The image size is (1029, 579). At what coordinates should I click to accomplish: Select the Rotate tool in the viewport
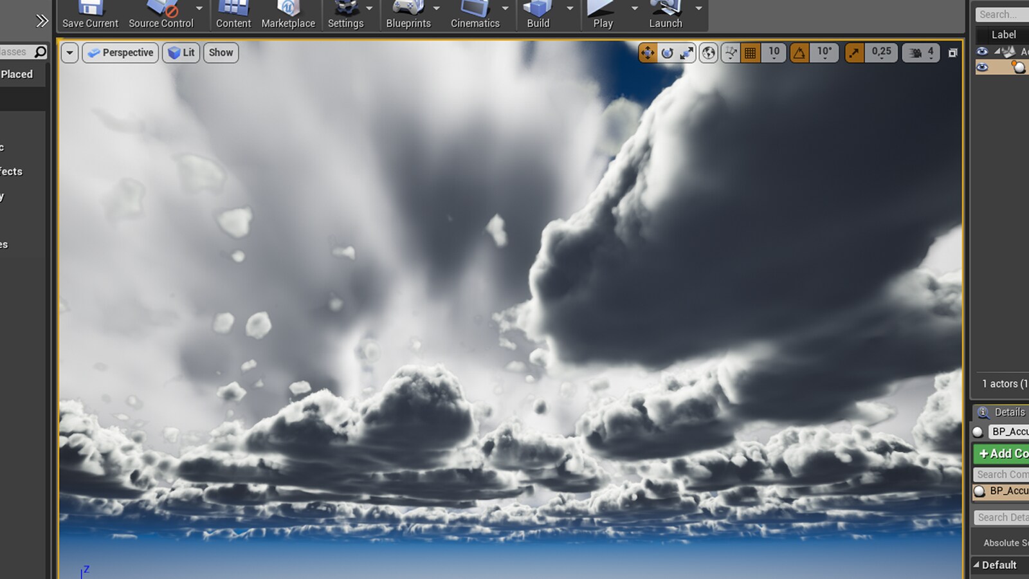point(667,53)
